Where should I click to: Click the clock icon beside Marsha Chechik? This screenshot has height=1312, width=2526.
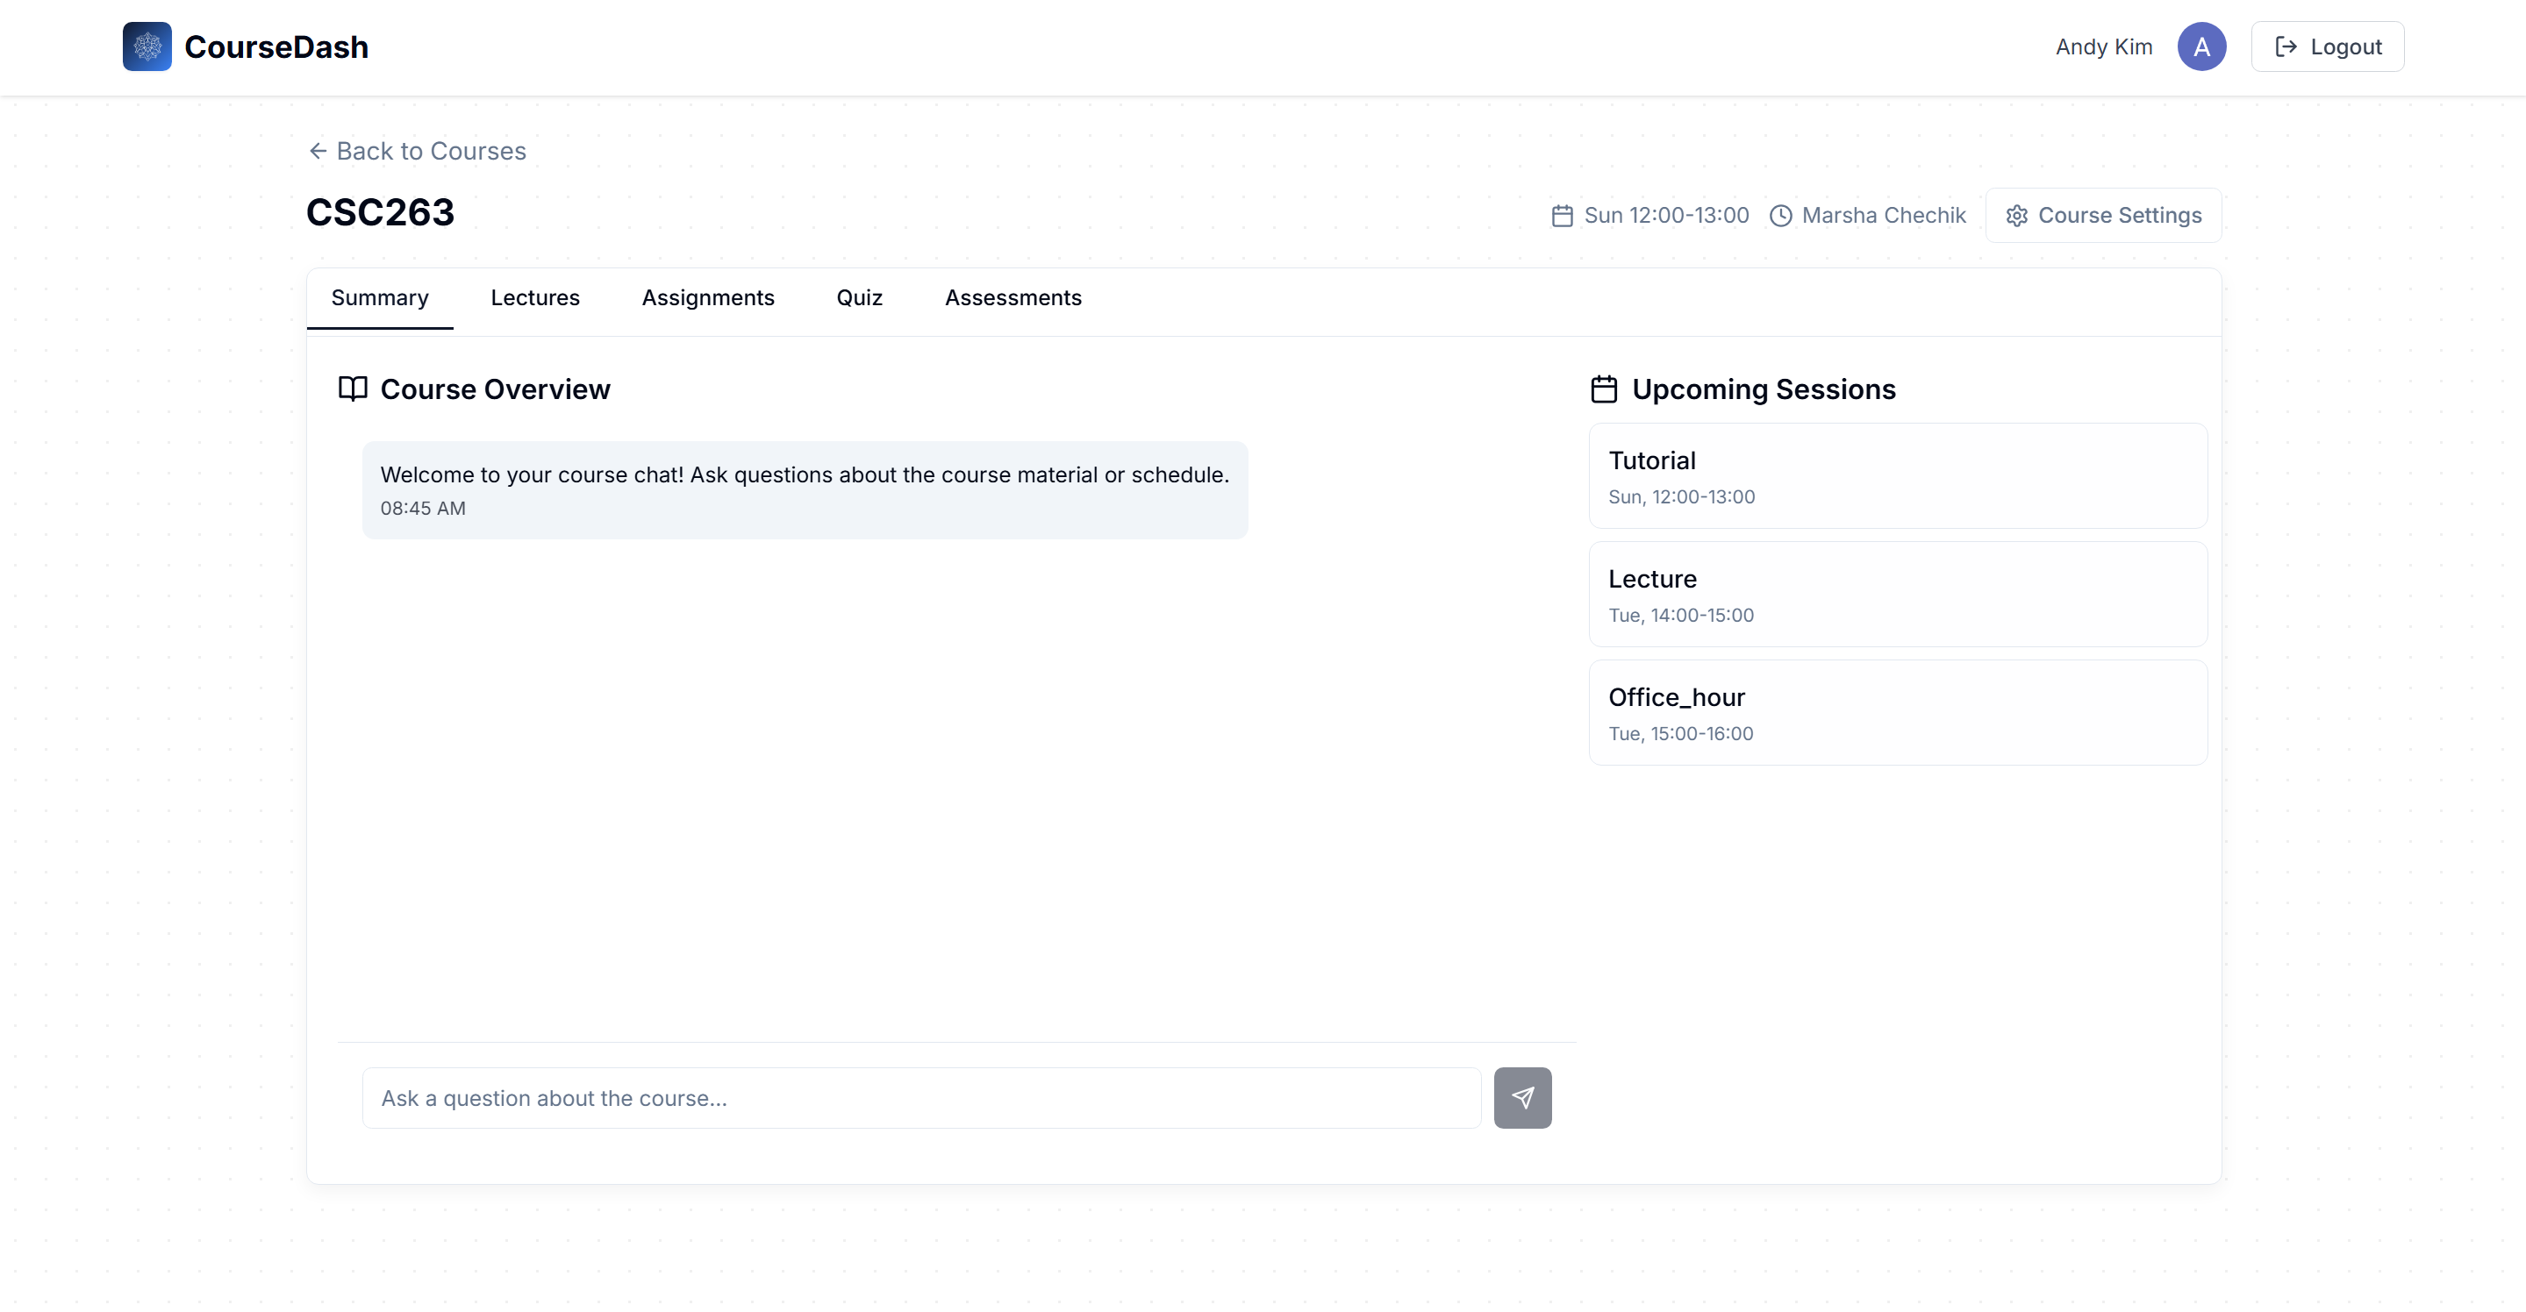point(1779,216)
